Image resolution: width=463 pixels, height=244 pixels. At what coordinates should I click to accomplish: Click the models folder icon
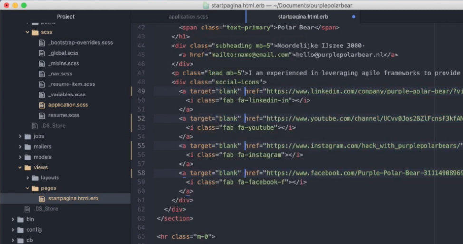[x=28, y=157]
